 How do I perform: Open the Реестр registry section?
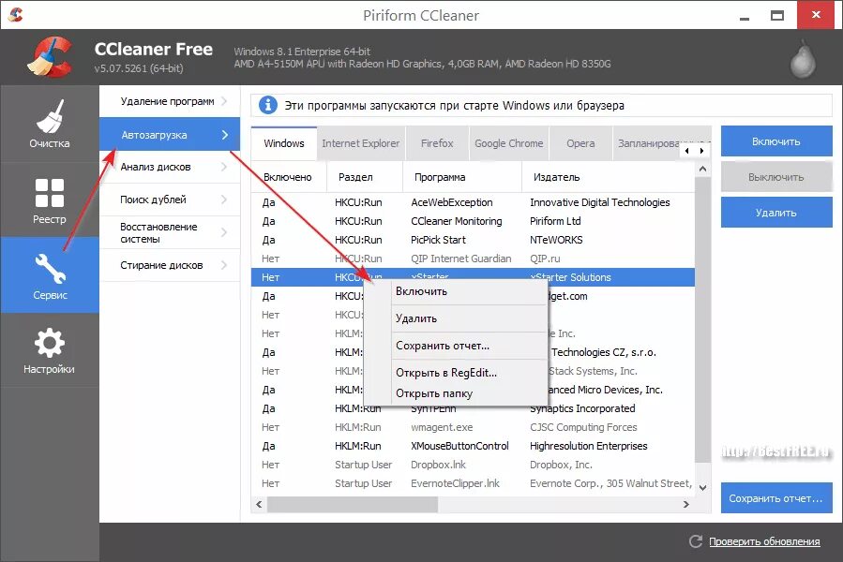50,200
